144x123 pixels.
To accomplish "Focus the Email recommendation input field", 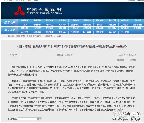I will click(27, 119).
